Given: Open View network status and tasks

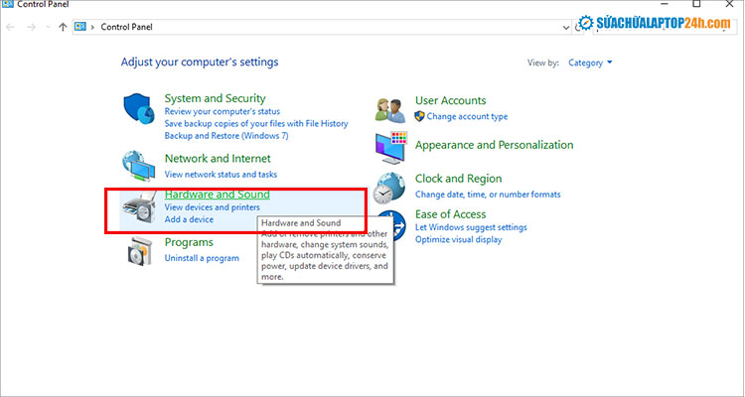Looking at the screenshot, I should tap(221, 173).
